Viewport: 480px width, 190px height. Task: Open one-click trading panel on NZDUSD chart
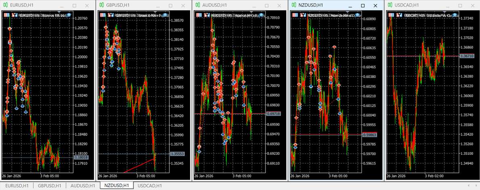click(x=295, y=15)
